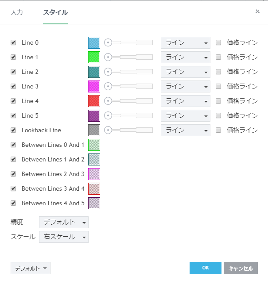Click the Line 3 magenta color swatch
The width and height of the screenshot is (268, 284).
pos(94,86)
